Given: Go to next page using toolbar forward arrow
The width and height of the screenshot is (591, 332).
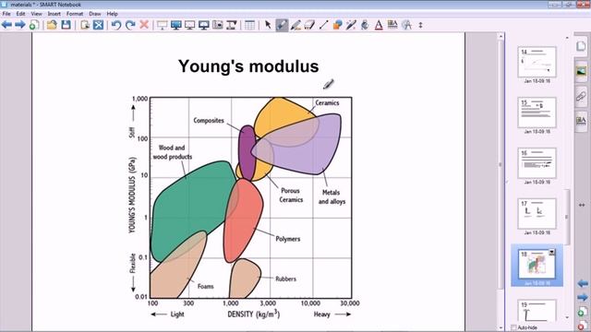Looking at the screenshot, I should click(x=20, y=25).
